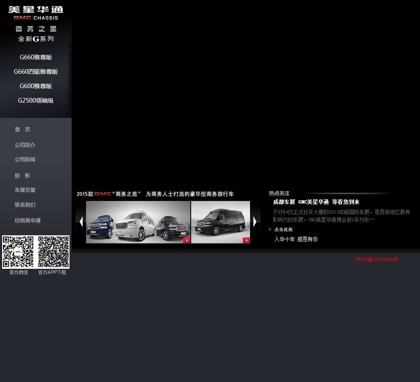Open the G2500领袖级 model page
This screenshot has width=420, height=382.
coord(36,100)
